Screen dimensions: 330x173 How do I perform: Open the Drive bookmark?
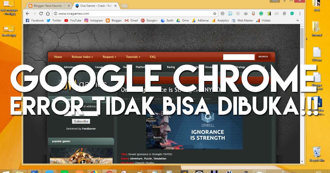coord(183,20)
